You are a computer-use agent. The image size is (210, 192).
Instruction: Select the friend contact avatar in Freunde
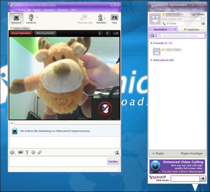point(157,51)
